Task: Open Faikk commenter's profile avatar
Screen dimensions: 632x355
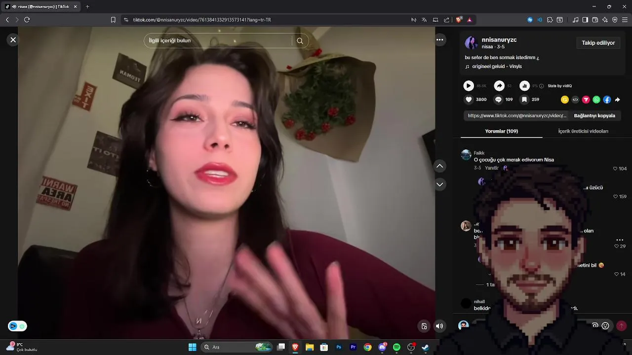Action: coord(466,155)
